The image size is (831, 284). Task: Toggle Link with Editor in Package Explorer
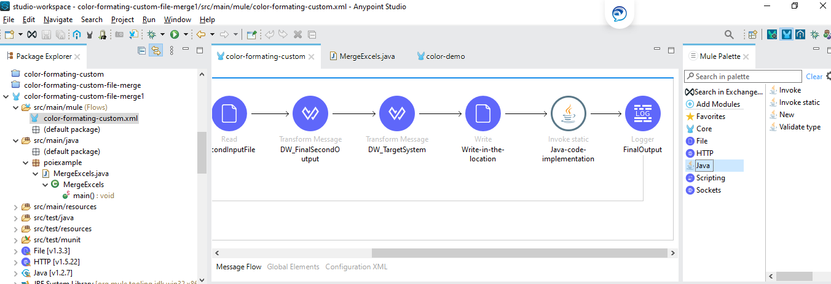coord(156,50)
